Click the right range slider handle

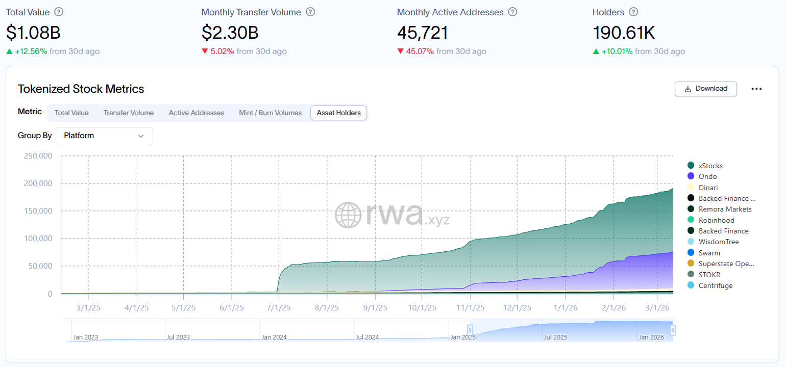(673, 330)
